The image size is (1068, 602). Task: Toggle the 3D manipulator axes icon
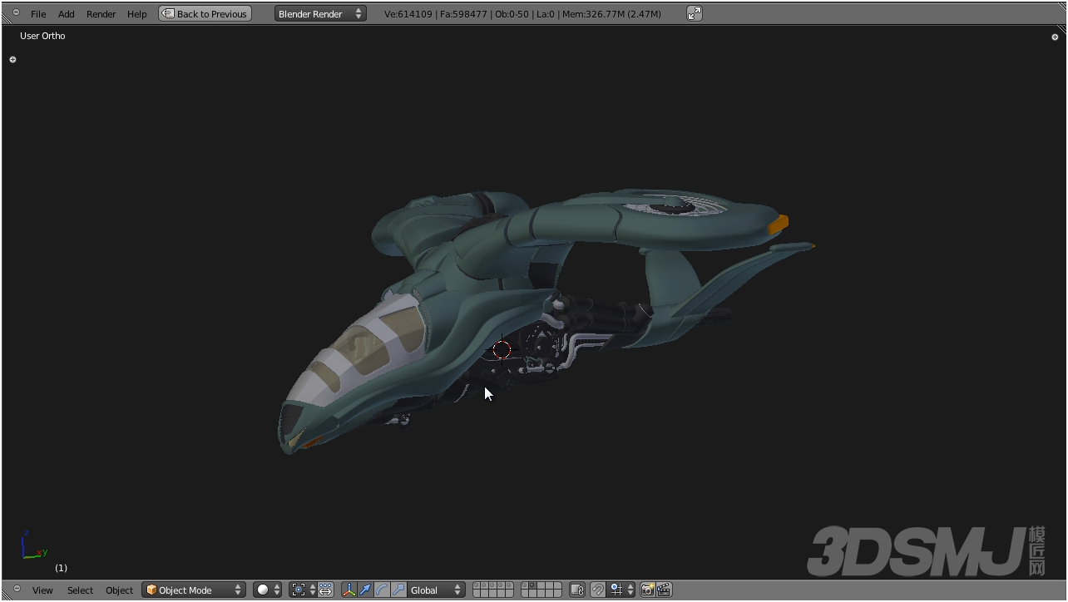click(x=349, y=590)
